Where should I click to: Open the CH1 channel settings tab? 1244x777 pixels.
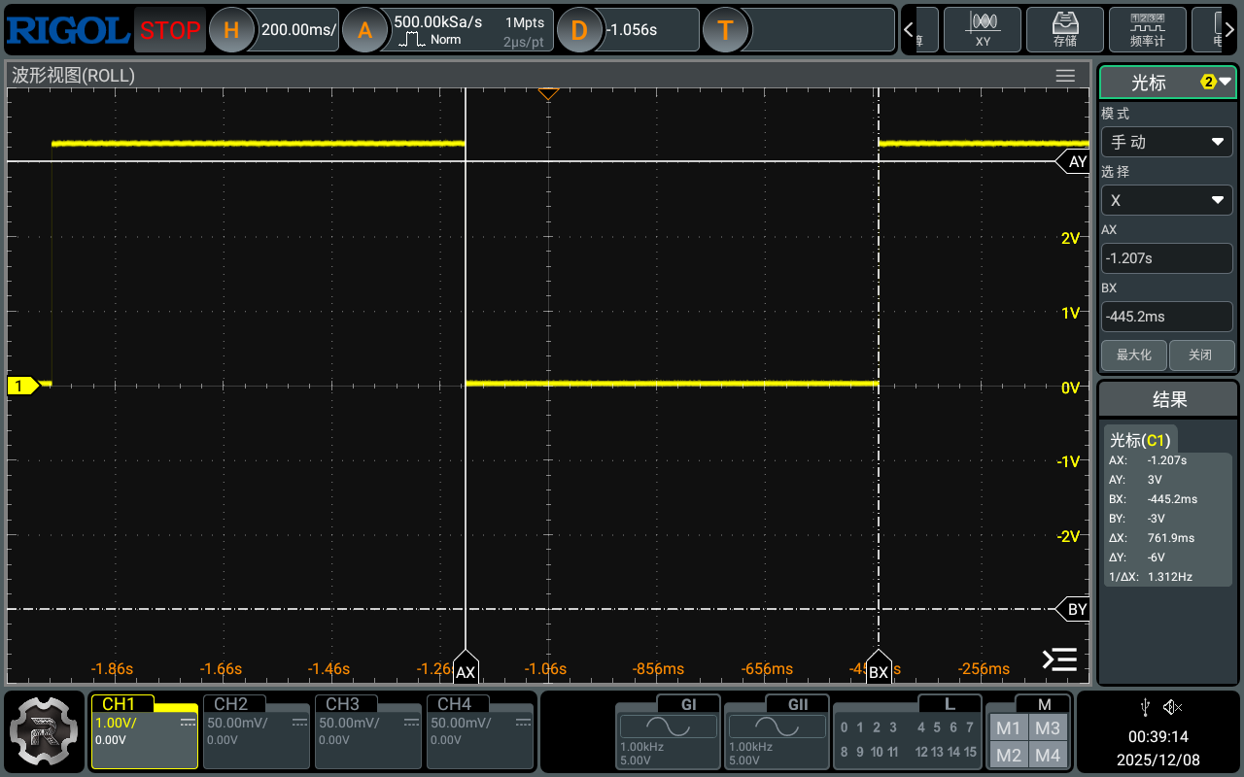(145, 730)
